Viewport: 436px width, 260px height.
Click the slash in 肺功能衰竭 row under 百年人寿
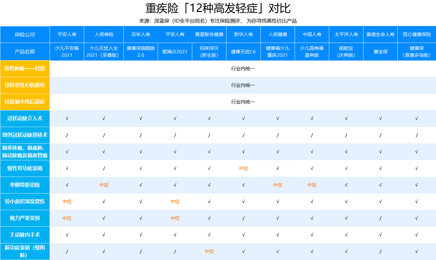[141, 252]
